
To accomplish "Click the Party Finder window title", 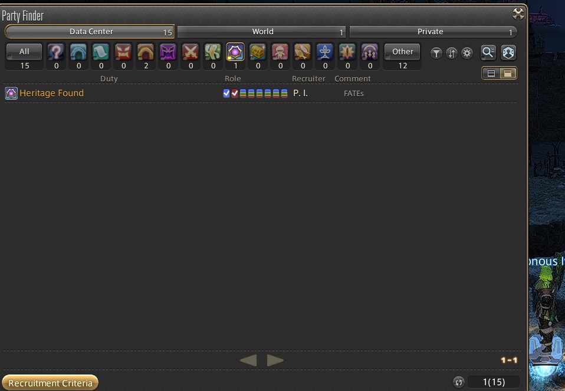I will coord(22,16).
